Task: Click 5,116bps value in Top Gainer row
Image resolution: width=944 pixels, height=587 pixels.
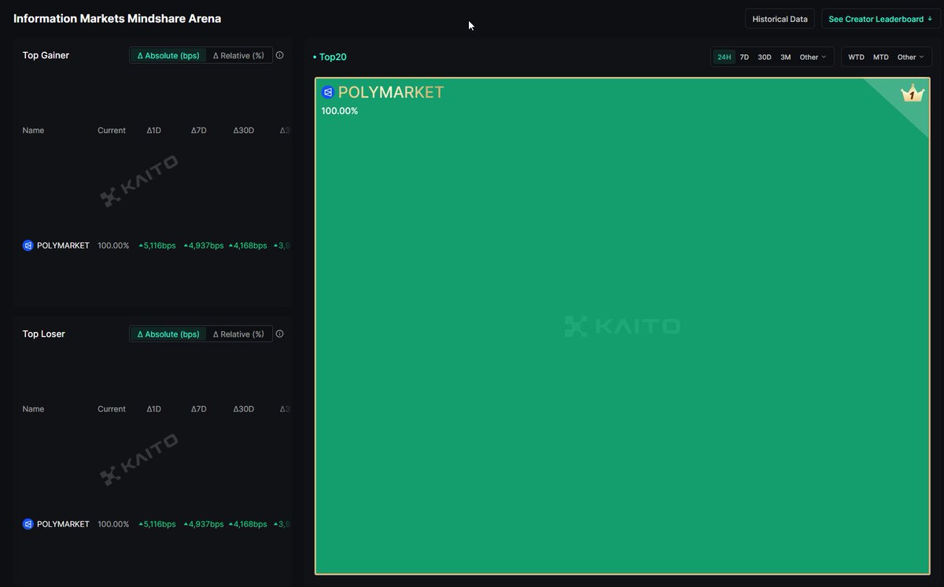Action: [x=157, y=246]
